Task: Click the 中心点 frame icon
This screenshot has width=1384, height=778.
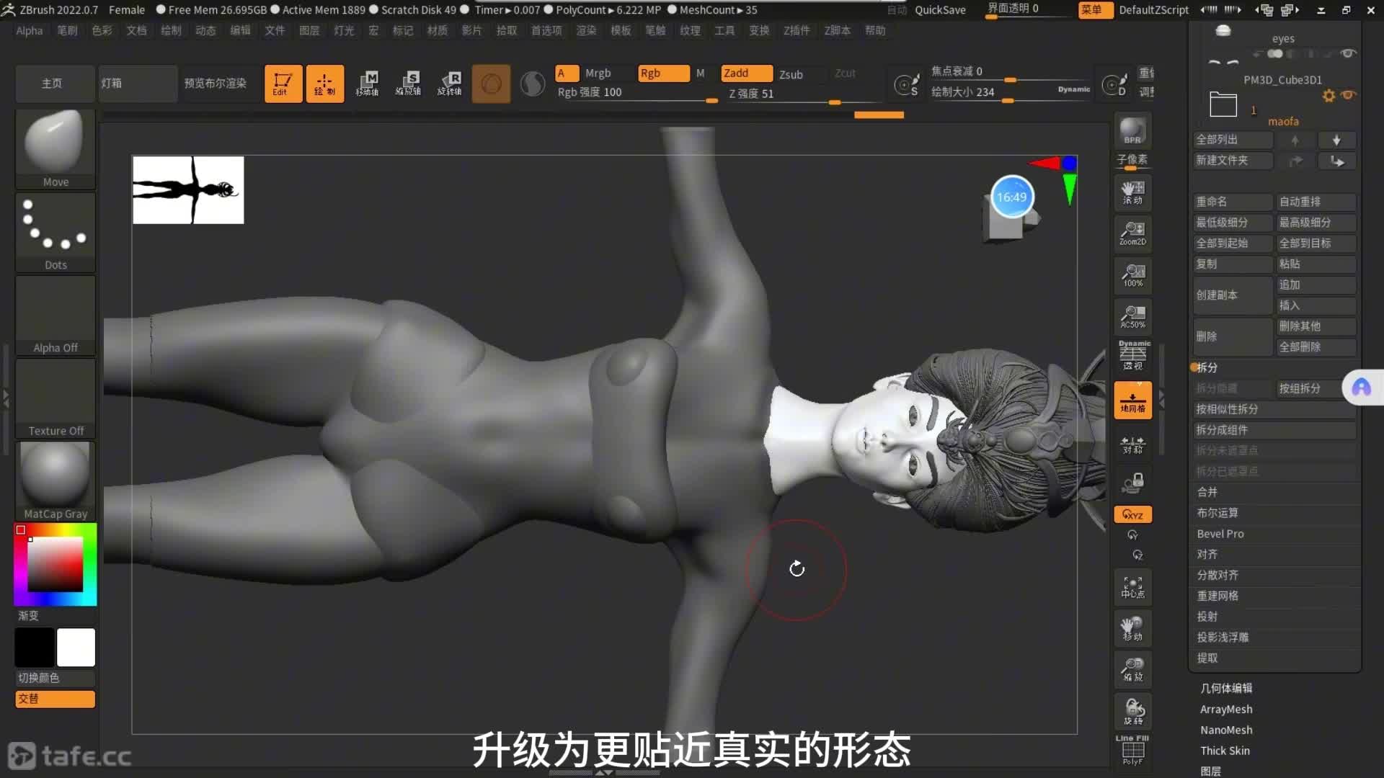Action: 1132,587
